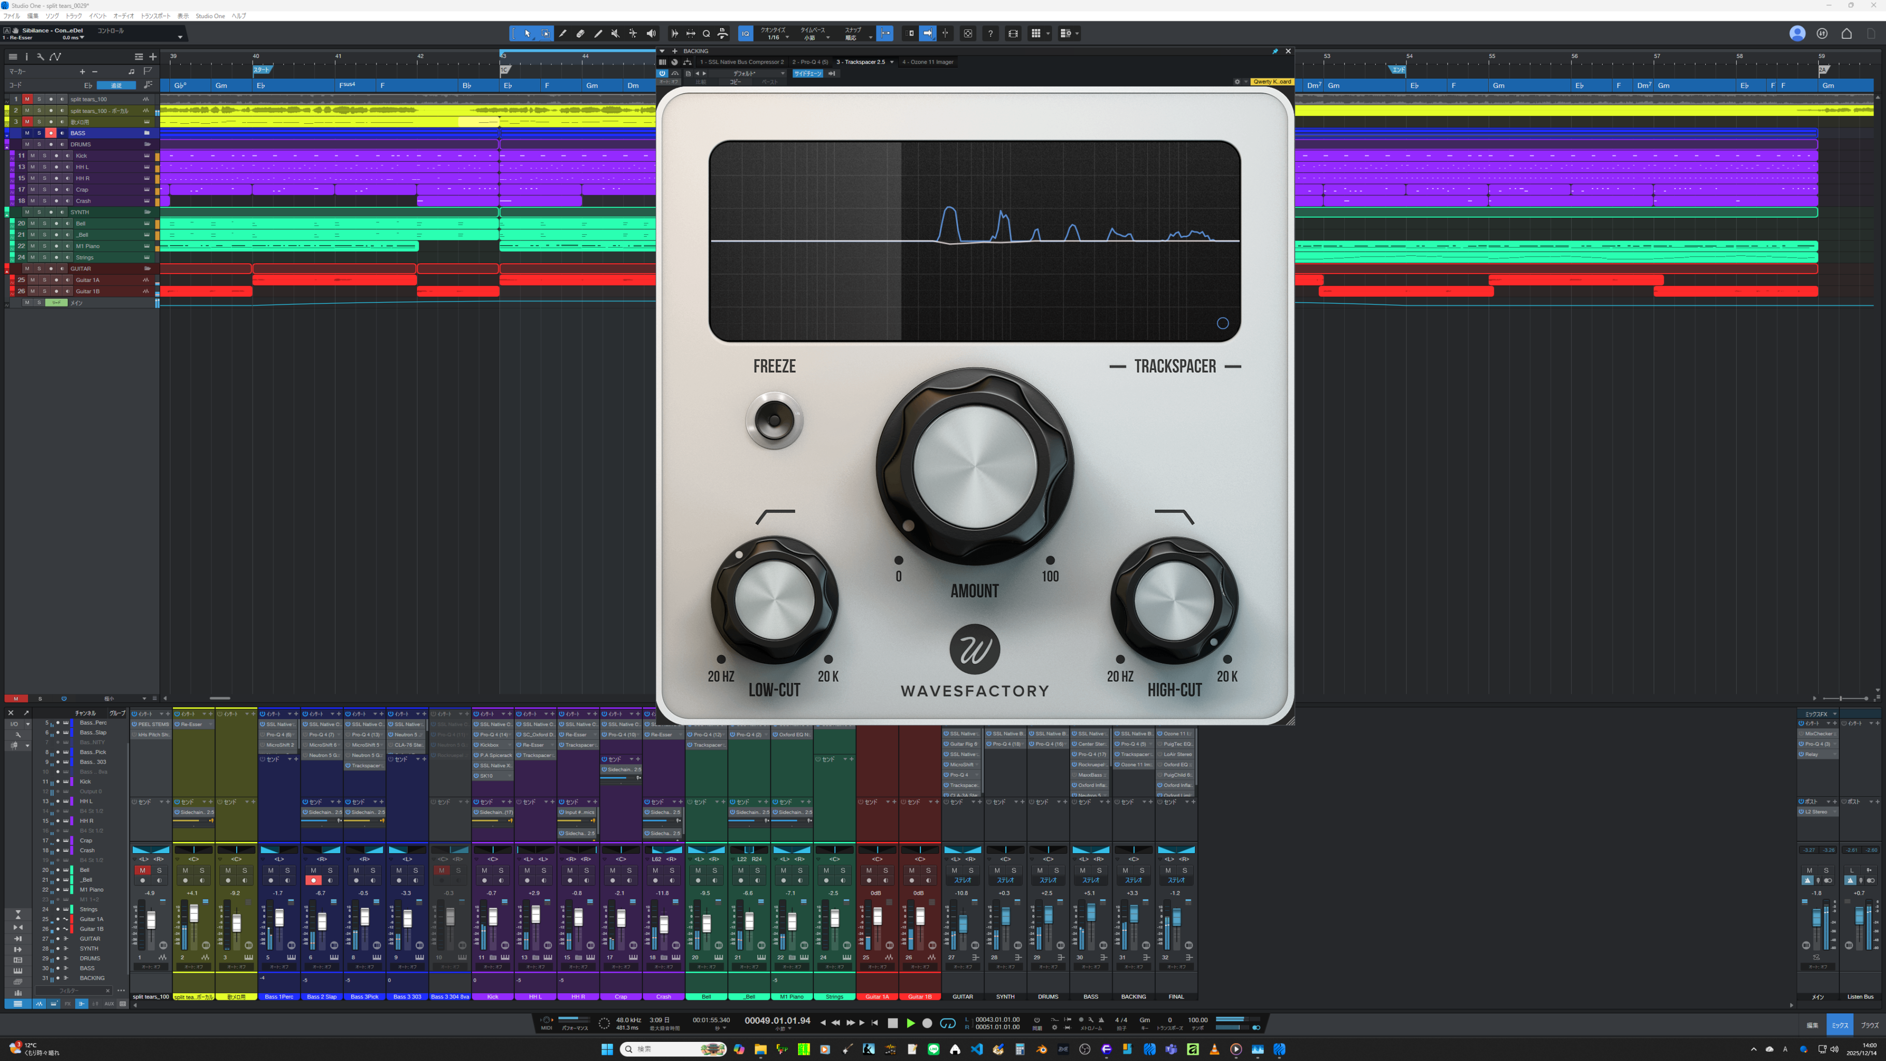Select the Mute tool
This screenshot has width=1886, height=1061.
(616, 33)
